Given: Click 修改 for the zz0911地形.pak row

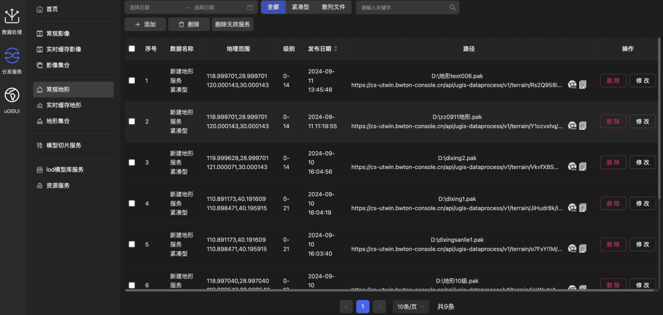Looking at the screenshot, I should [642, 121].
